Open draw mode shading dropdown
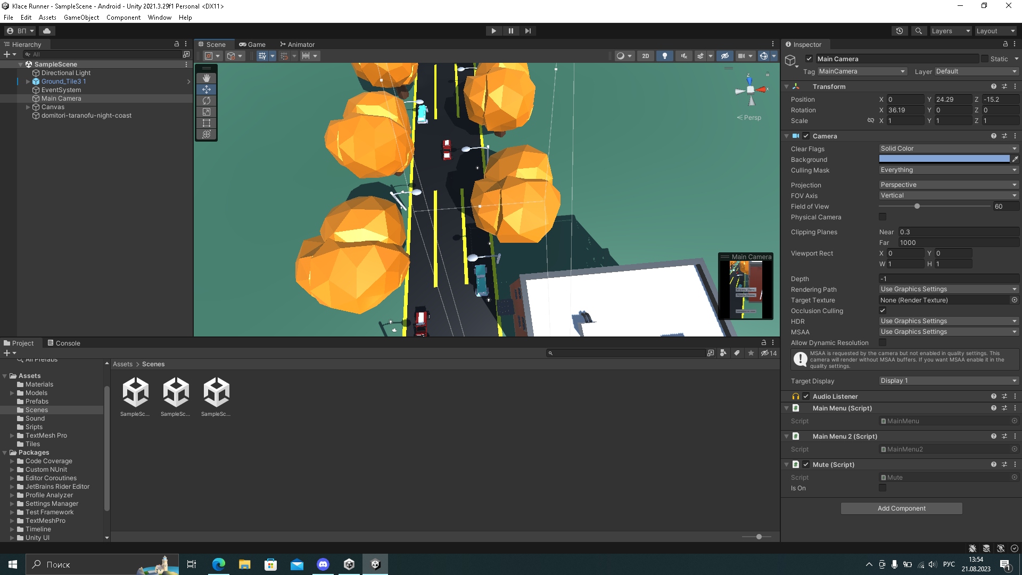This screenshot has height=575, width=1022. pos(624,56)
